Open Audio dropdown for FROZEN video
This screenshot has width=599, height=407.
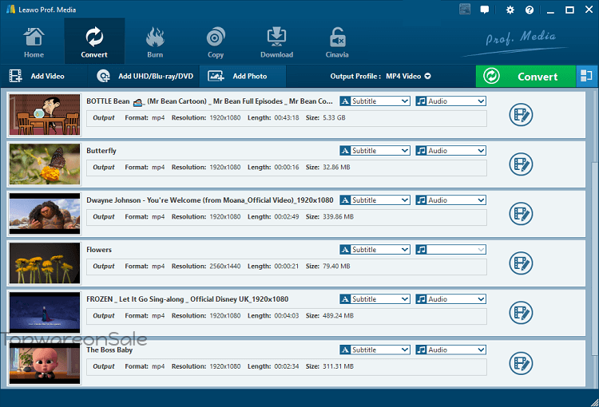click(450, 299)
